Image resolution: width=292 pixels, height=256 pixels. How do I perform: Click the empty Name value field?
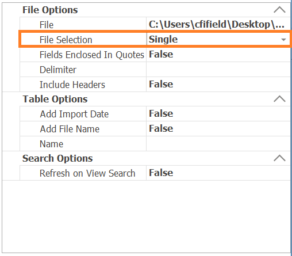pyautogui.click(x=218, y=144)
